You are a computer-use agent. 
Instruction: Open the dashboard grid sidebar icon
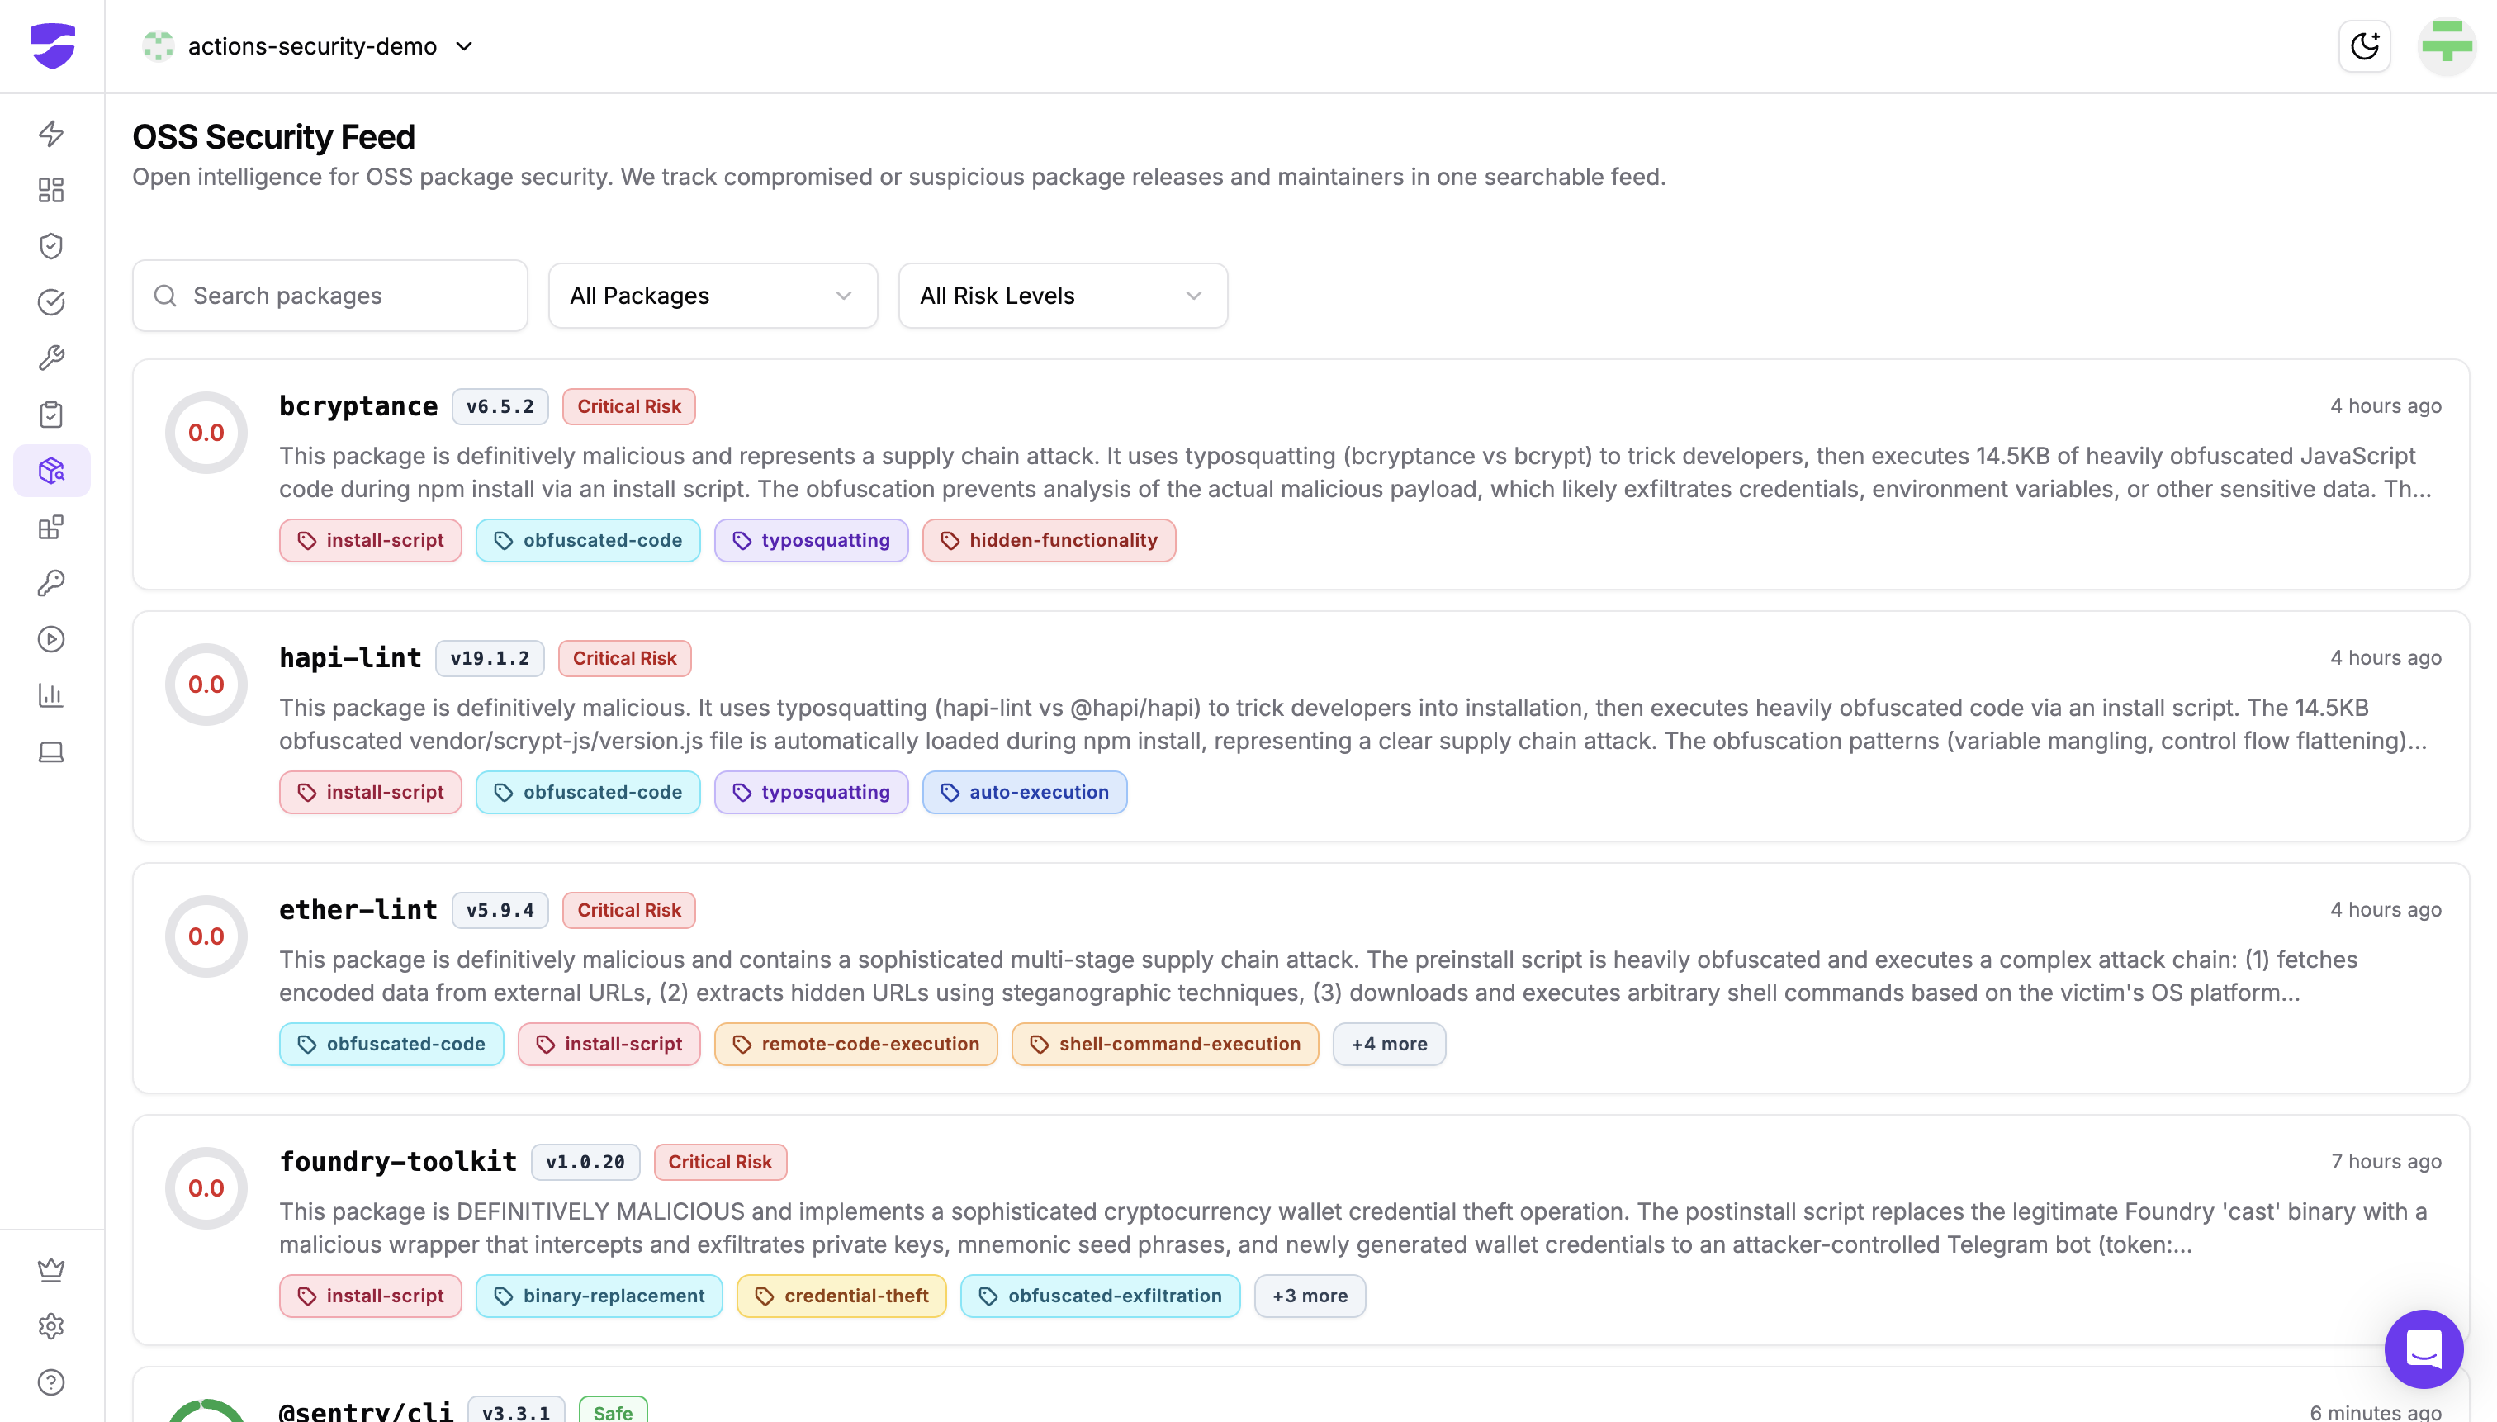click(50, 189)
